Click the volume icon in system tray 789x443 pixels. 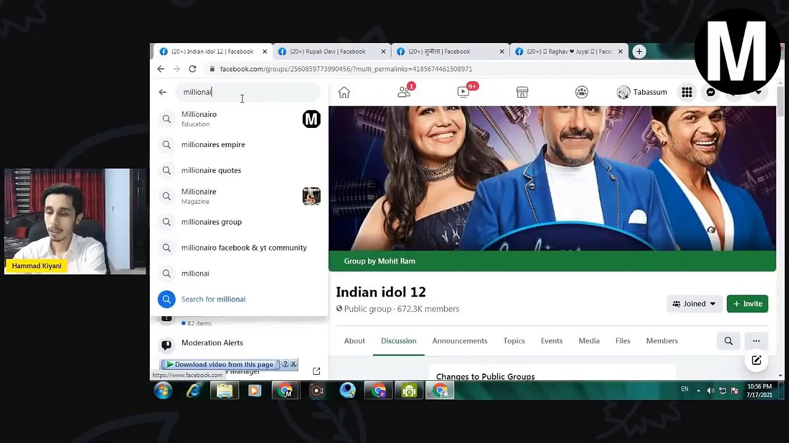[711, 391]
